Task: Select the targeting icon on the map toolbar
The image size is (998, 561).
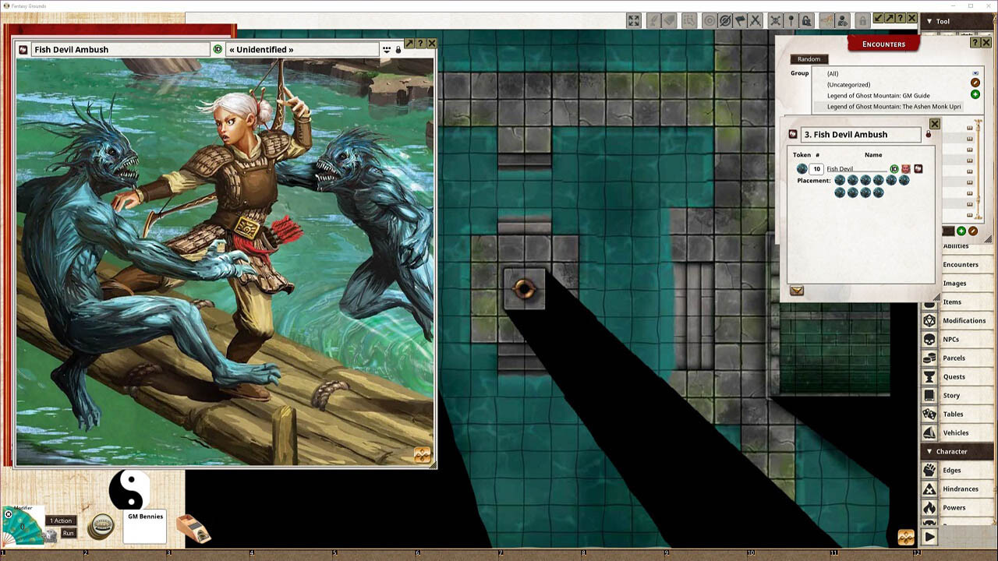Action: click(x=709, y=19)
